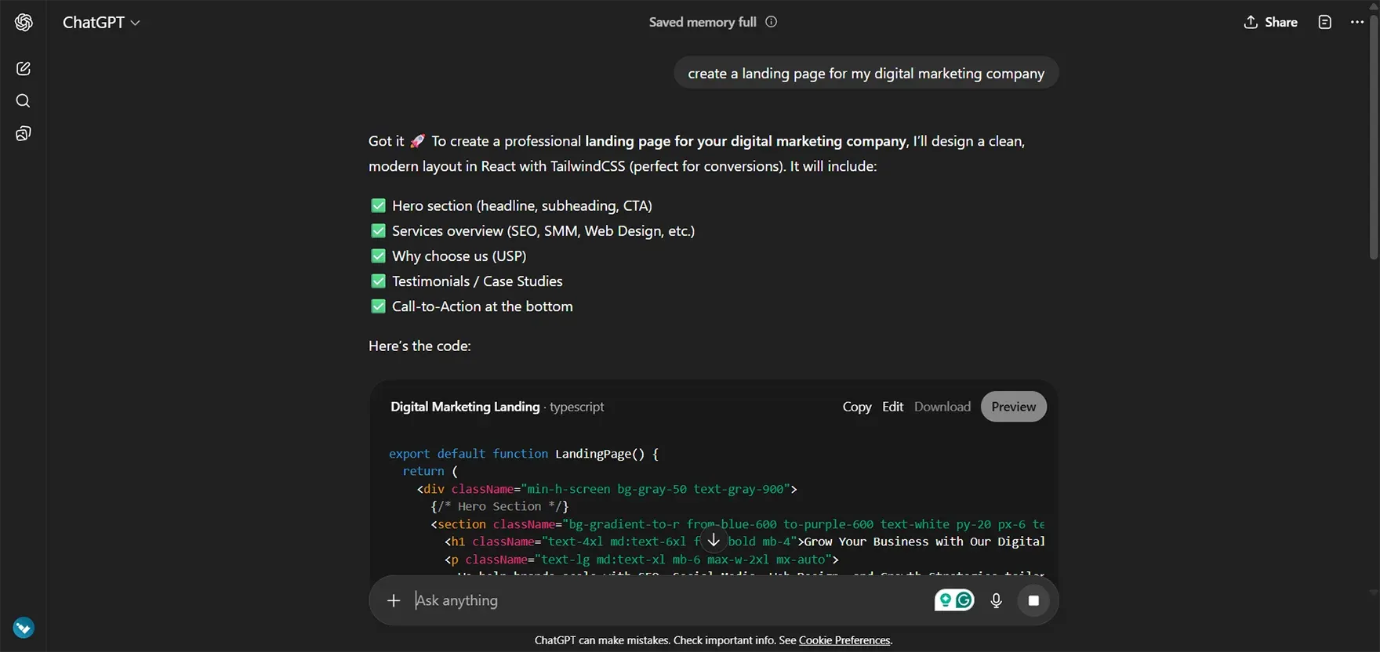Click the ChatGPT logo icon in sidebar
This screenshot has width=1380, height=652.
24,22
